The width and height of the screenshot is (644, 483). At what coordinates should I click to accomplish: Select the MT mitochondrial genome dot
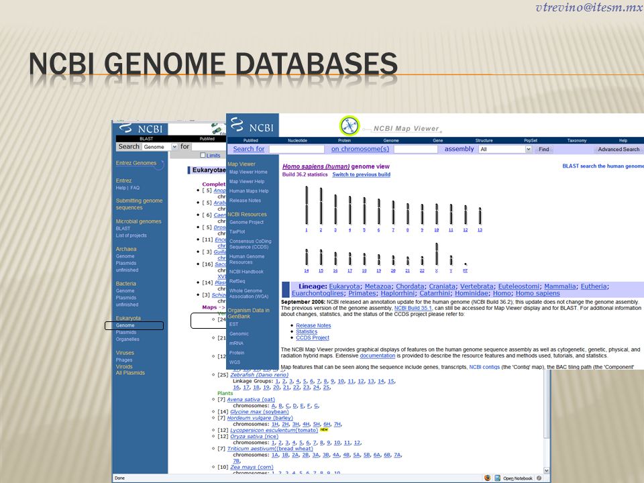(466, 264)
